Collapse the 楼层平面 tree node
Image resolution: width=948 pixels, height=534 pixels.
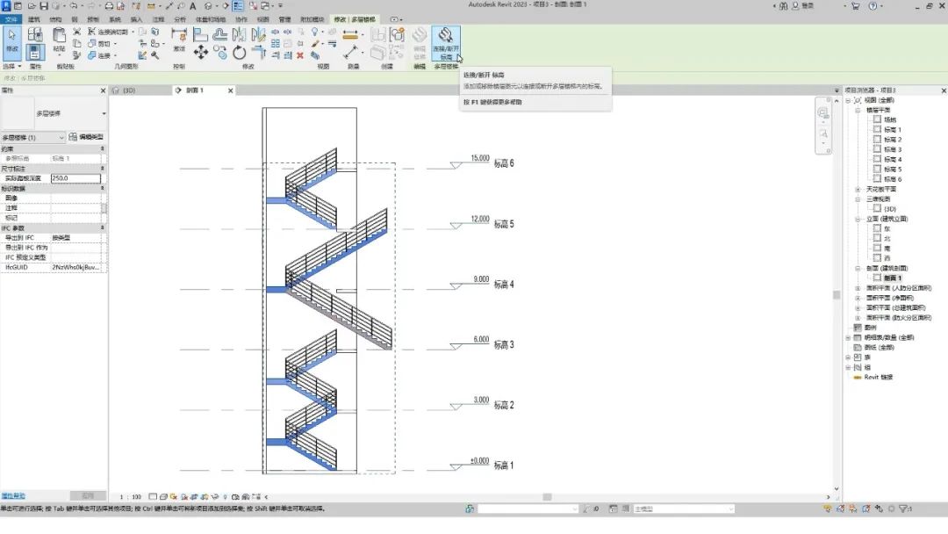858,110
